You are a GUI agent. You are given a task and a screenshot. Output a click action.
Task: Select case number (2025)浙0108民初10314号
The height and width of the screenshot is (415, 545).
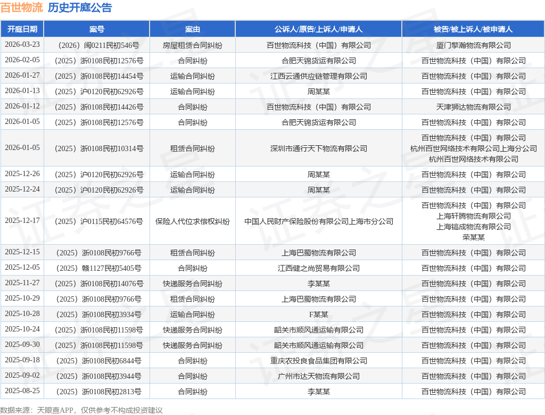click(x=98, y=148)
